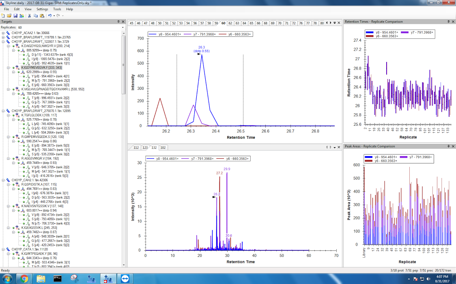
Task: Switch to replicate tab 62
Action: tap(230, 23)
